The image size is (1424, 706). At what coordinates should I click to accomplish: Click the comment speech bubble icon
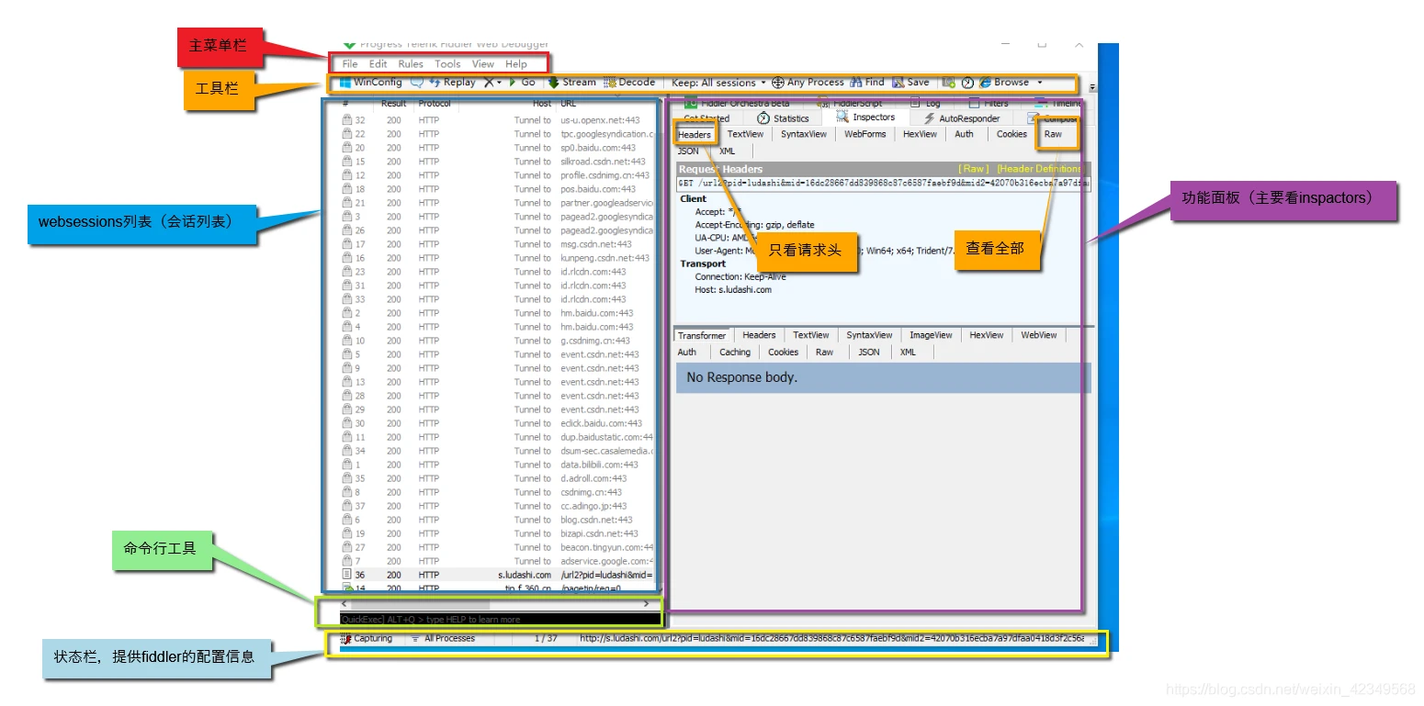417,83
